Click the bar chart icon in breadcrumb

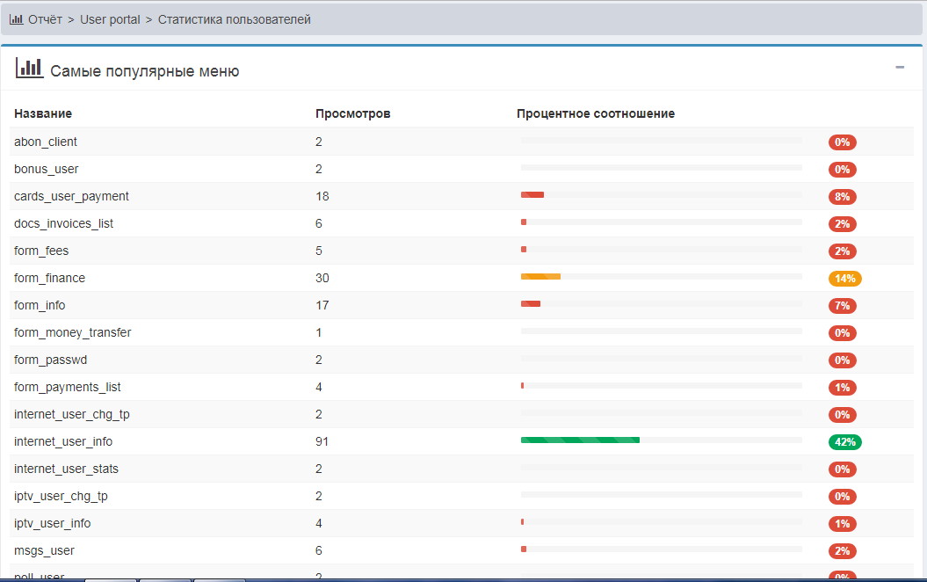pos(16,19)
